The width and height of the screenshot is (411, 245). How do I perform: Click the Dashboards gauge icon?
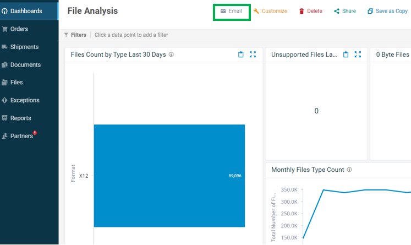coord(4,11)
